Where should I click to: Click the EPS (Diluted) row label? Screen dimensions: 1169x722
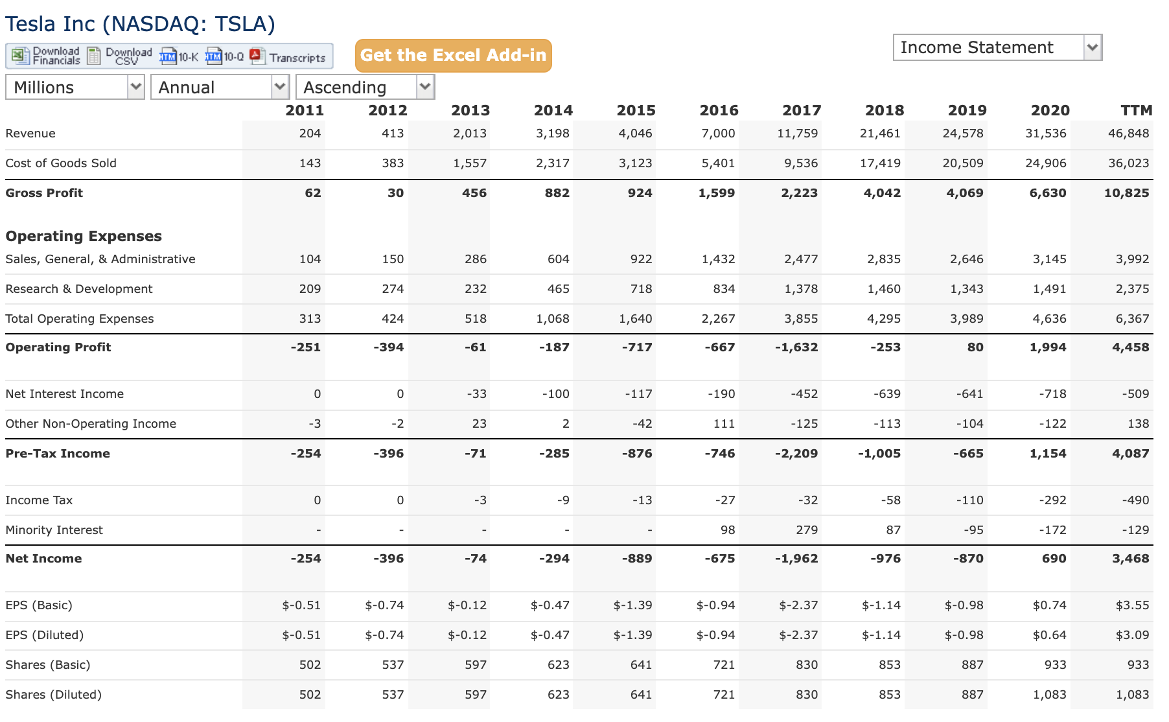(45, 635)
